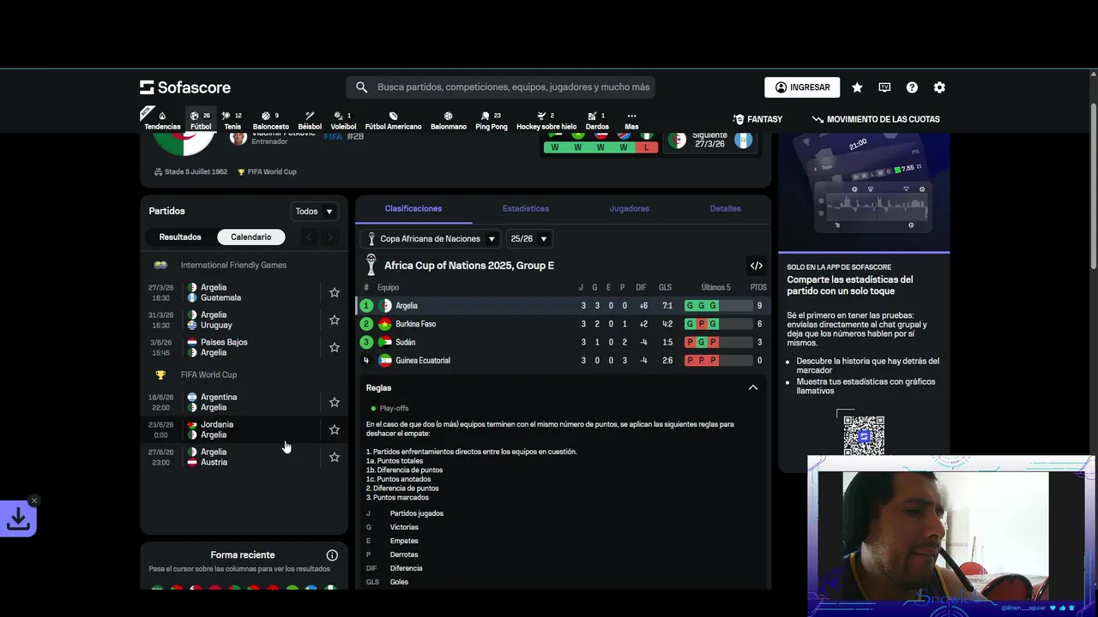Open the Todos matches filter dropdown
The image size is (1098, 617).
(315, 212)
